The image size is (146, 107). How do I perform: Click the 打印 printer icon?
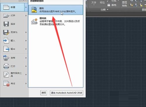pyautogui.click(x=6, y=66)
